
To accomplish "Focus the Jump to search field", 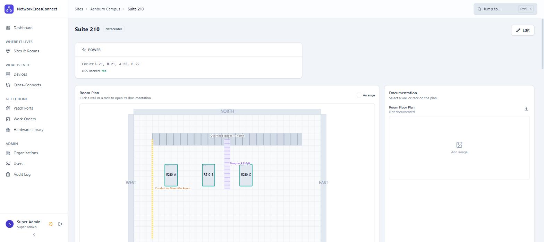I will tap(505, 9).
